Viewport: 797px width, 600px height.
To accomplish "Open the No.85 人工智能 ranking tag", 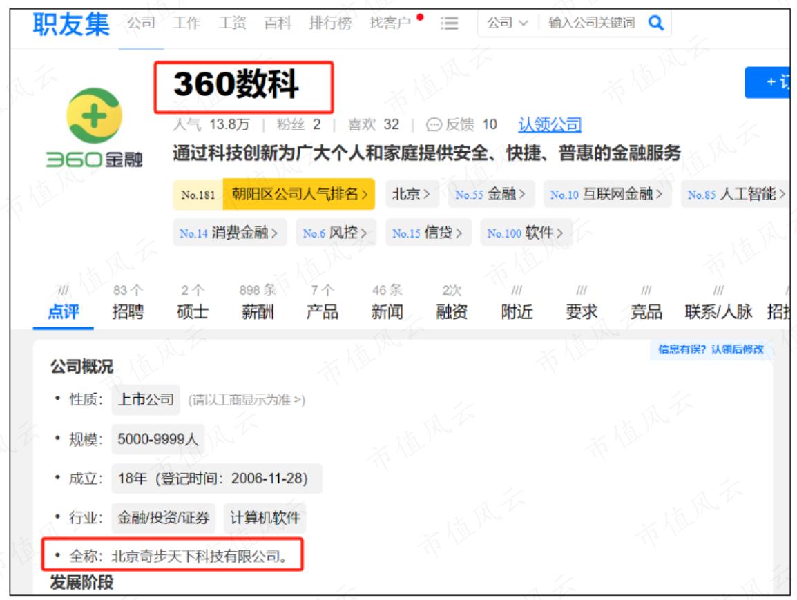I will [736, 194].
